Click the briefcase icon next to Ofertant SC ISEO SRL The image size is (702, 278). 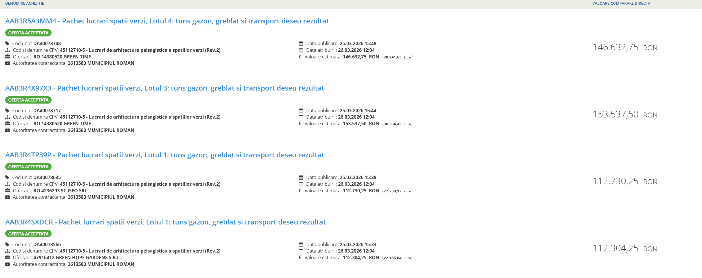click(x=8, y=191)
